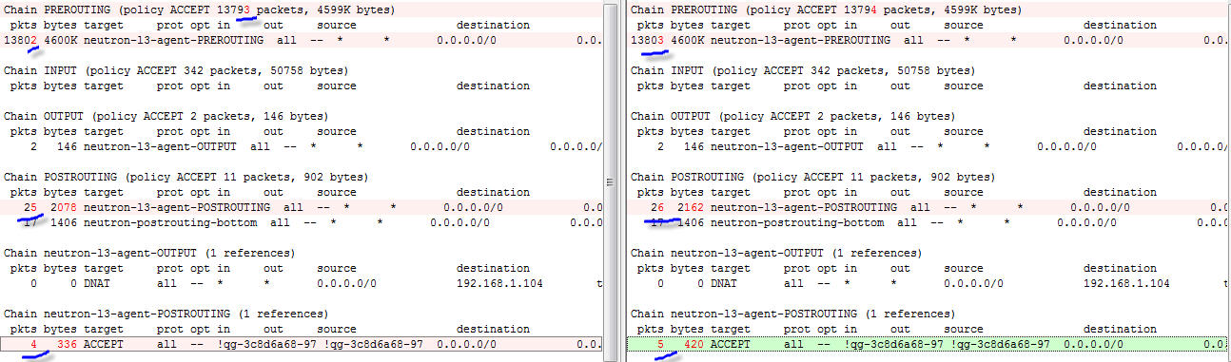Image resolution: width=1231 pixels, height=362 pixels.
Task: Click the '4 336 ACCEPT' row in left pane
Action: point(303,344)
